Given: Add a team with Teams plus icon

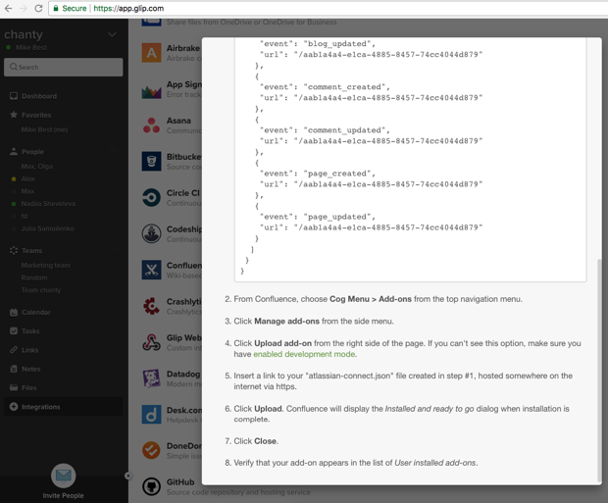Looking at the screenshot, I should coord(113,251).
